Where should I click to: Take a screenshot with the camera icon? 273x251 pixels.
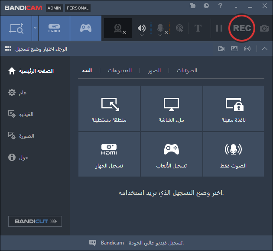264,28
